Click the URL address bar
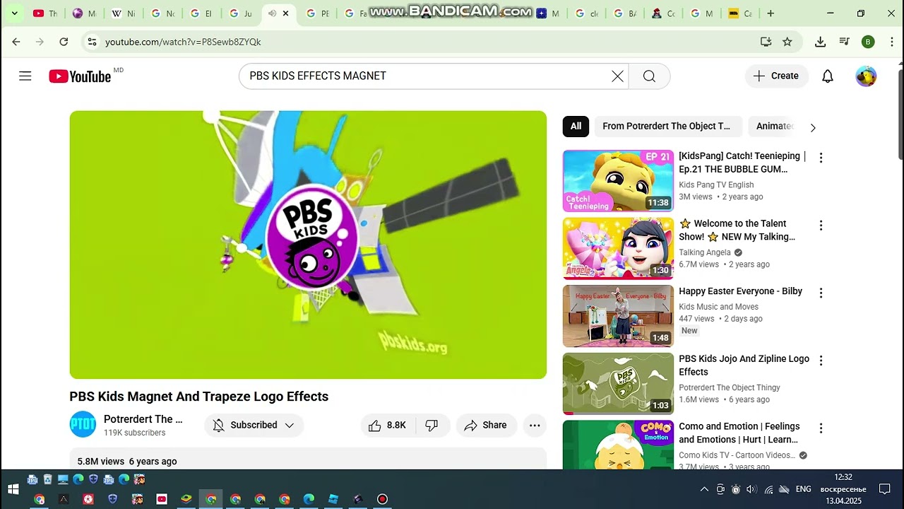Viewport: 904px width, 509px height. [x=424, y=42]
